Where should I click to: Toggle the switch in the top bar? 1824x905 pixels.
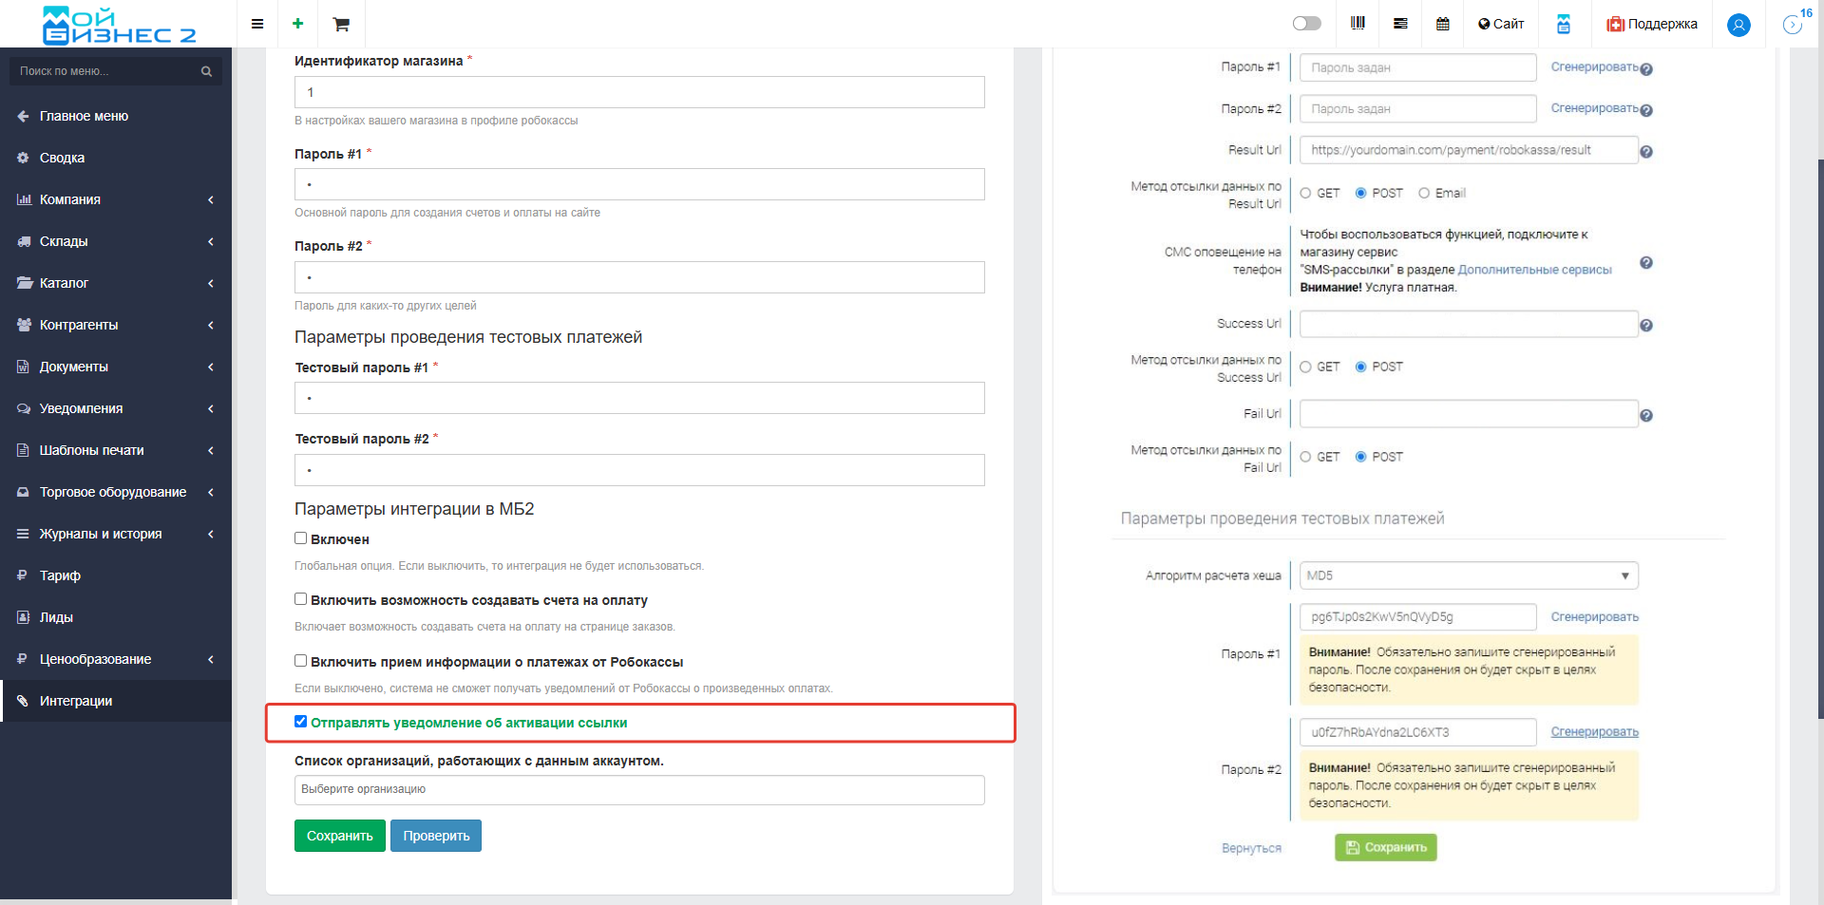click(x=1306, y=24)
